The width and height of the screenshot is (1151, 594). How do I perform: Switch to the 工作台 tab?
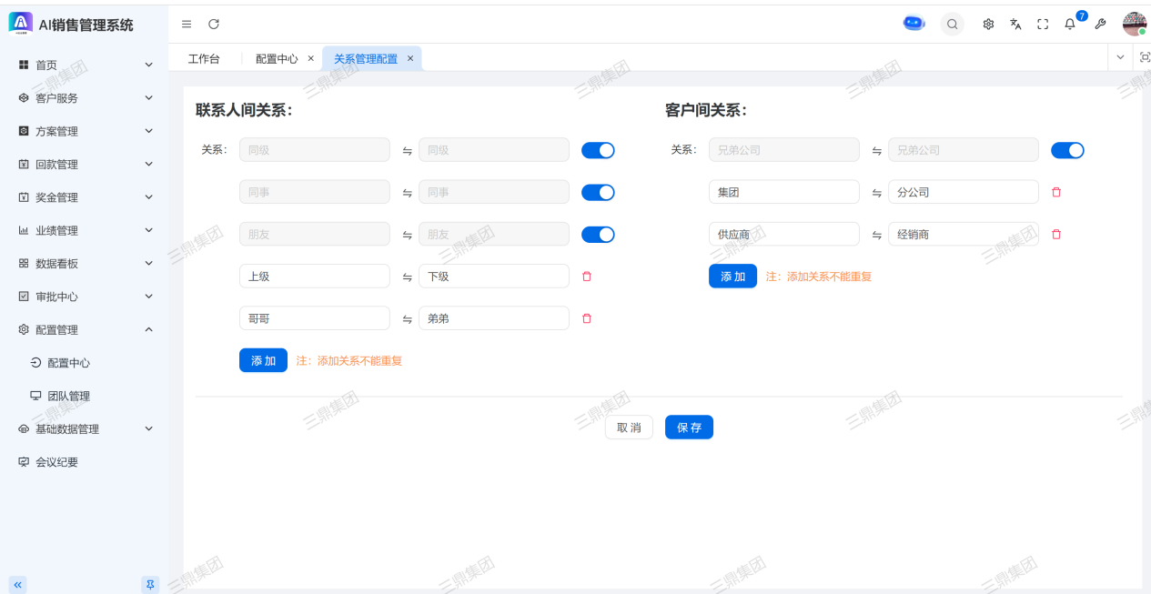(x=204, y=59)
